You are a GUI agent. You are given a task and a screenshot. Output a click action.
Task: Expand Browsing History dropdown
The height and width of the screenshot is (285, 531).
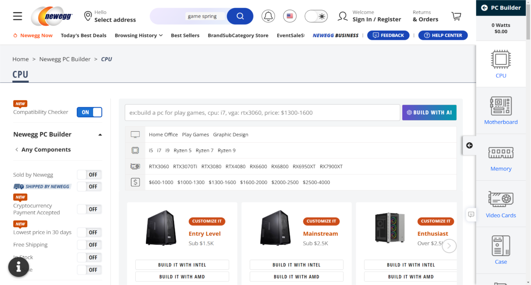click(x=138, y=35)
